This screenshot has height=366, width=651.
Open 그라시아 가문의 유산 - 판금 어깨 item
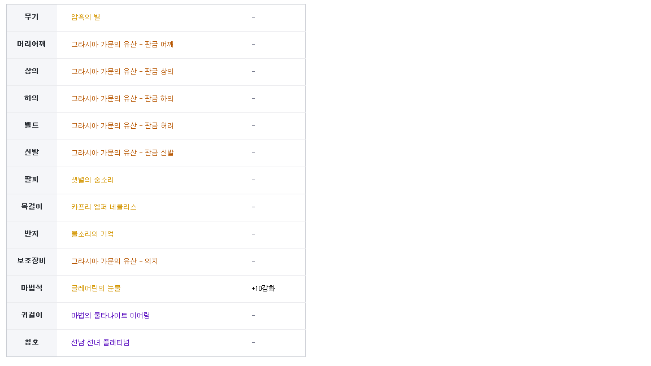click(x=122, y=45)
